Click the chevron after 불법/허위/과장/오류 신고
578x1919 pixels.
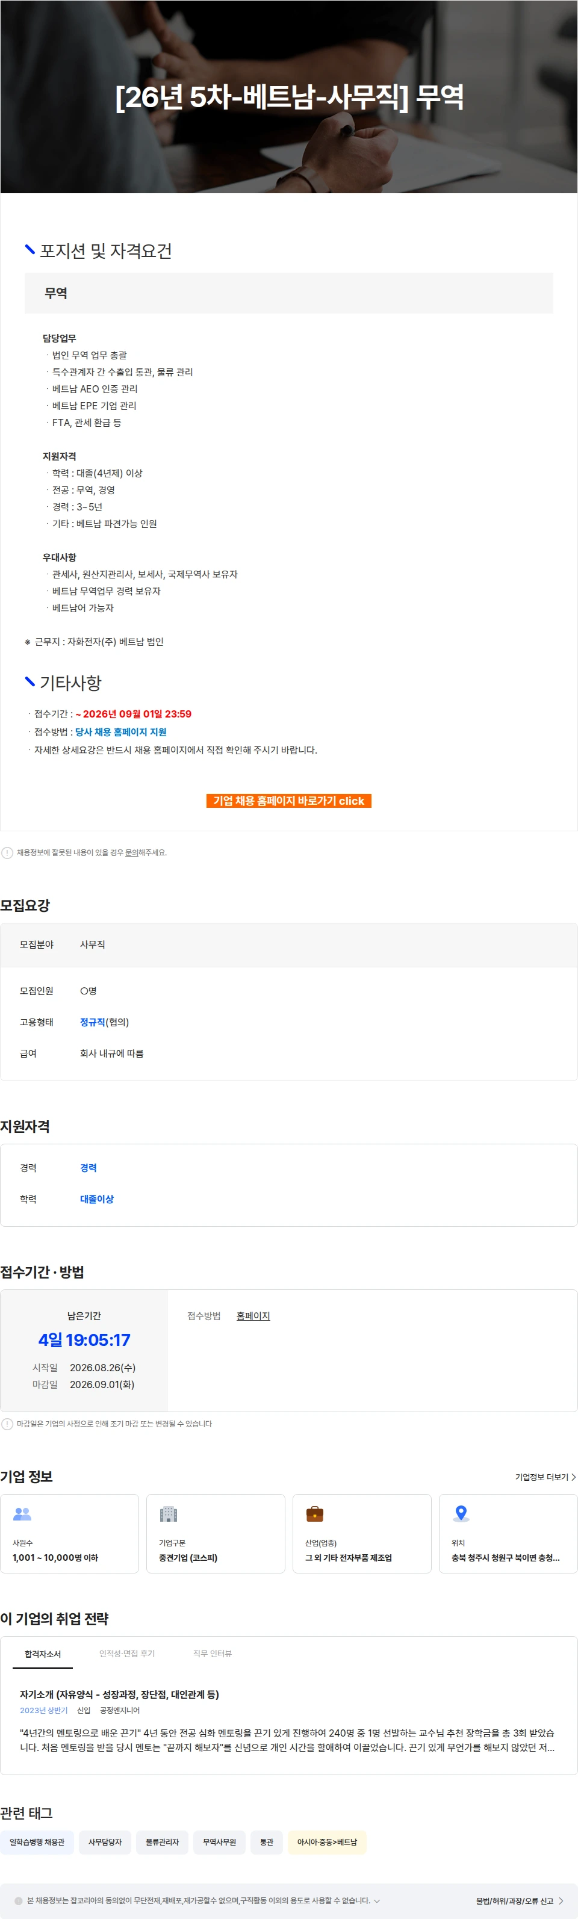[x=561, y=1900]
